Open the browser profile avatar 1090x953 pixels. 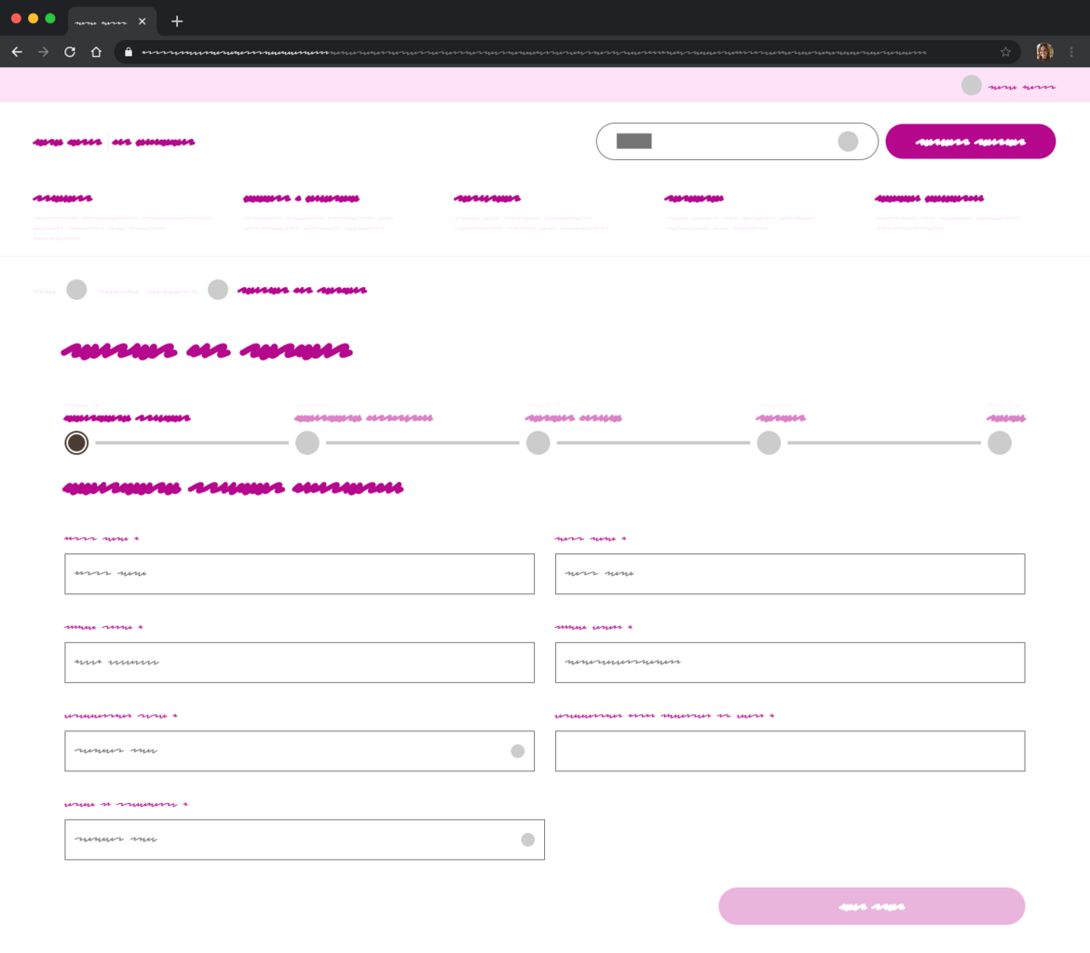point(1045,52)
